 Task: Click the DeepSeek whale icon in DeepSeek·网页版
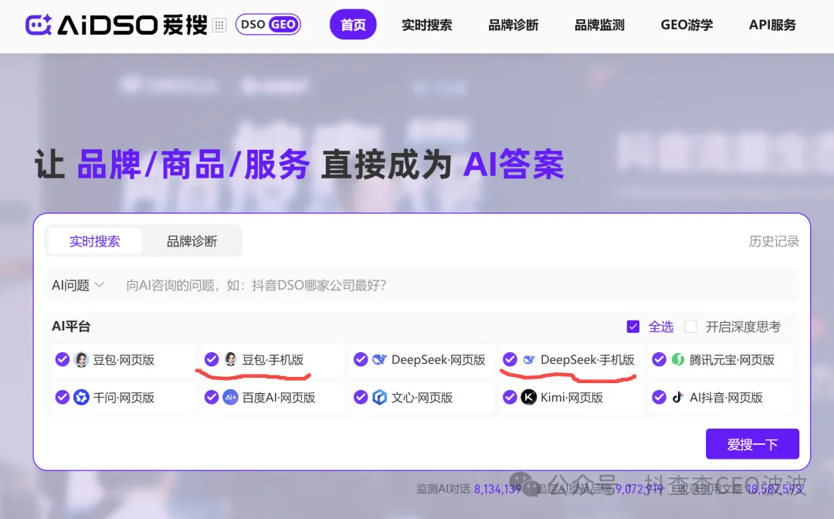[x=378, y=358]
